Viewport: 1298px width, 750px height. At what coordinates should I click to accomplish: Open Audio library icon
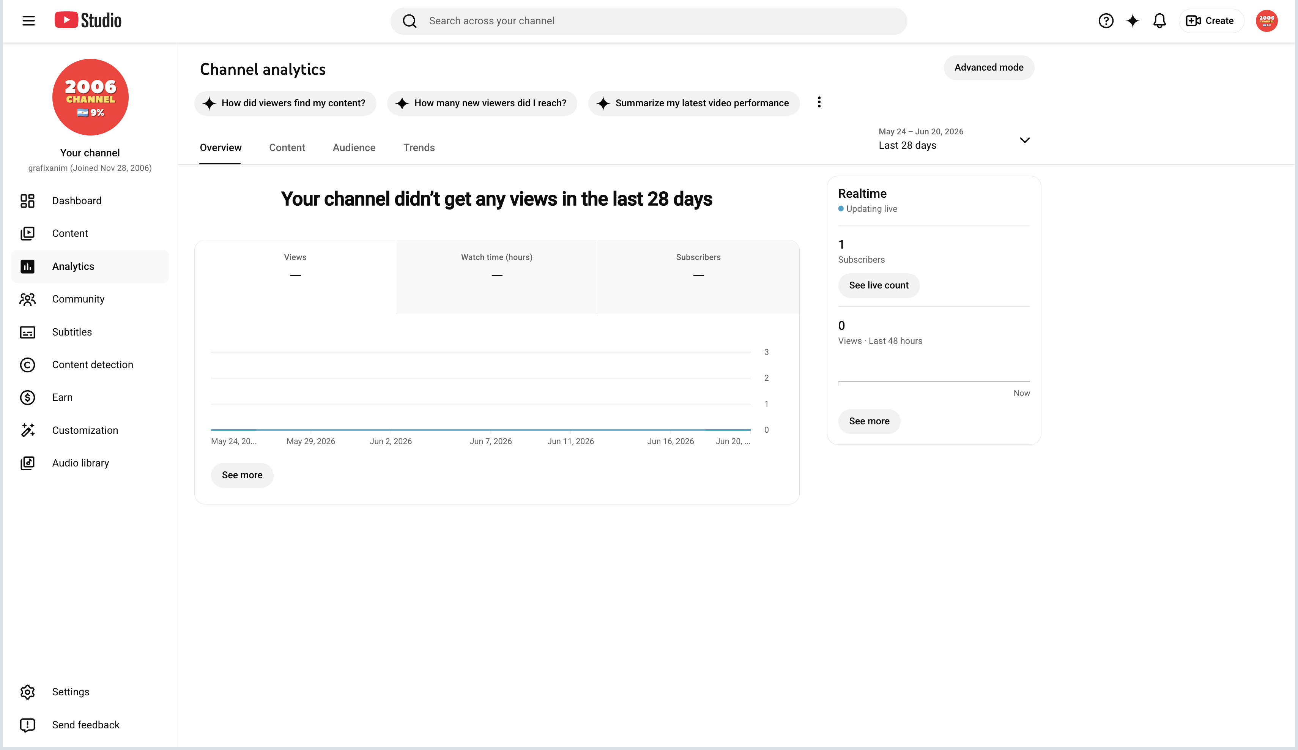coord(27,463)
